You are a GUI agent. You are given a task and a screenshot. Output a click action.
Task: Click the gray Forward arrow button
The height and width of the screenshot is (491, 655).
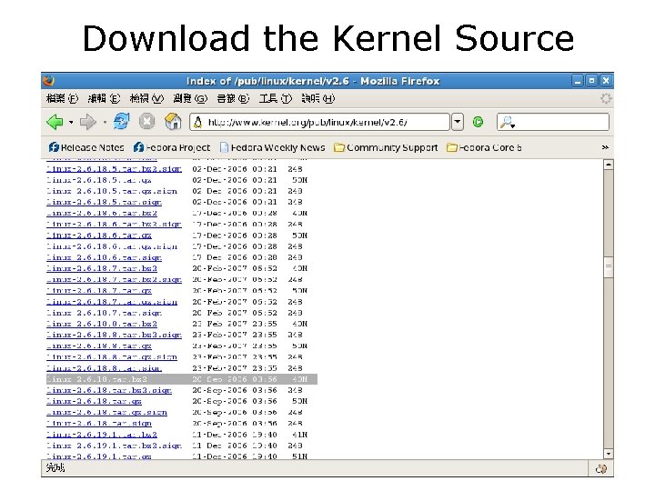[87, 122]
